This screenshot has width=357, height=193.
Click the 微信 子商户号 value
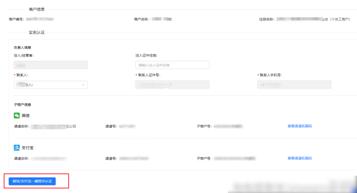[228, 126]
